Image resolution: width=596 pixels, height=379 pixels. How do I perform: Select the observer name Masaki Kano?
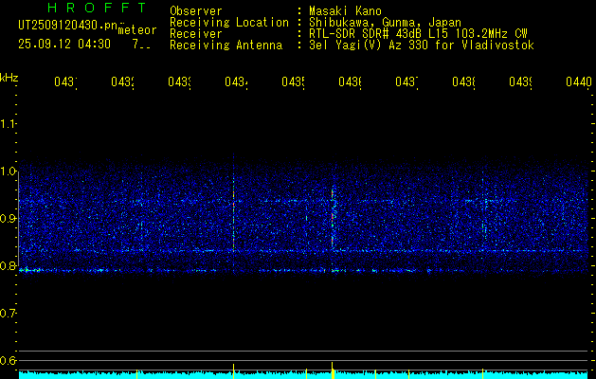(x=345, y=11)
